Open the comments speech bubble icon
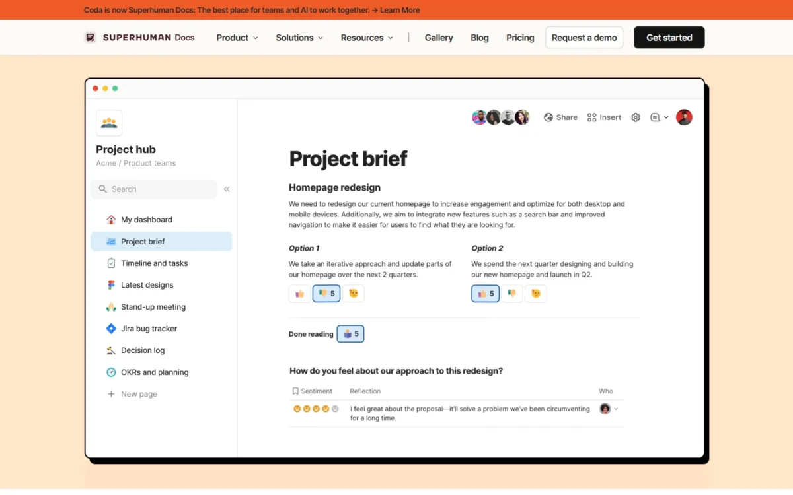 pos(655,117)
